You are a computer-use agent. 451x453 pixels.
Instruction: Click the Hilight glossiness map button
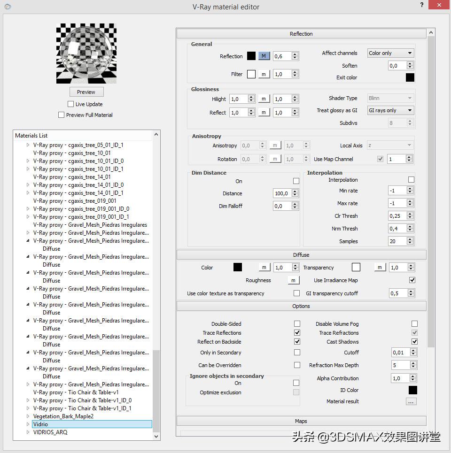[x=264, y=99]
